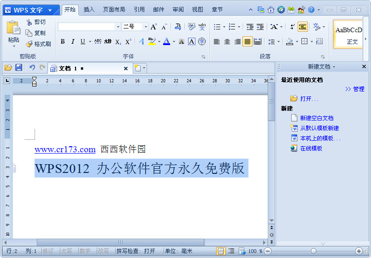Click the Grow Font (A+) icon
This screenshot has width=371, height=258.
154,27
